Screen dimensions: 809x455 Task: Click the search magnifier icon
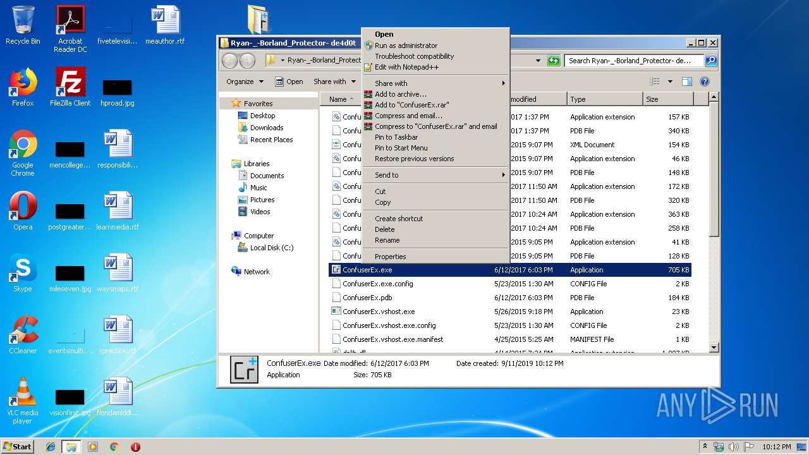711,61
